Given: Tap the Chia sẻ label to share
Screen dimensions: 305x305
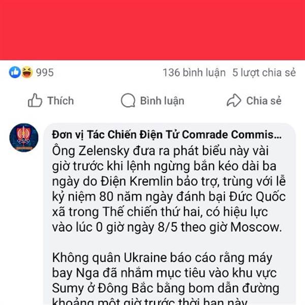Looking at the screenshot, I should [x=264, y=101].
